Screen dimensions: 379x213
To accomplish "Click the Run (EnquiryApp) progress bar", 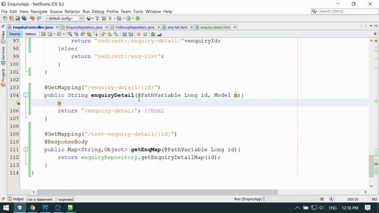I will coord(291,199).
